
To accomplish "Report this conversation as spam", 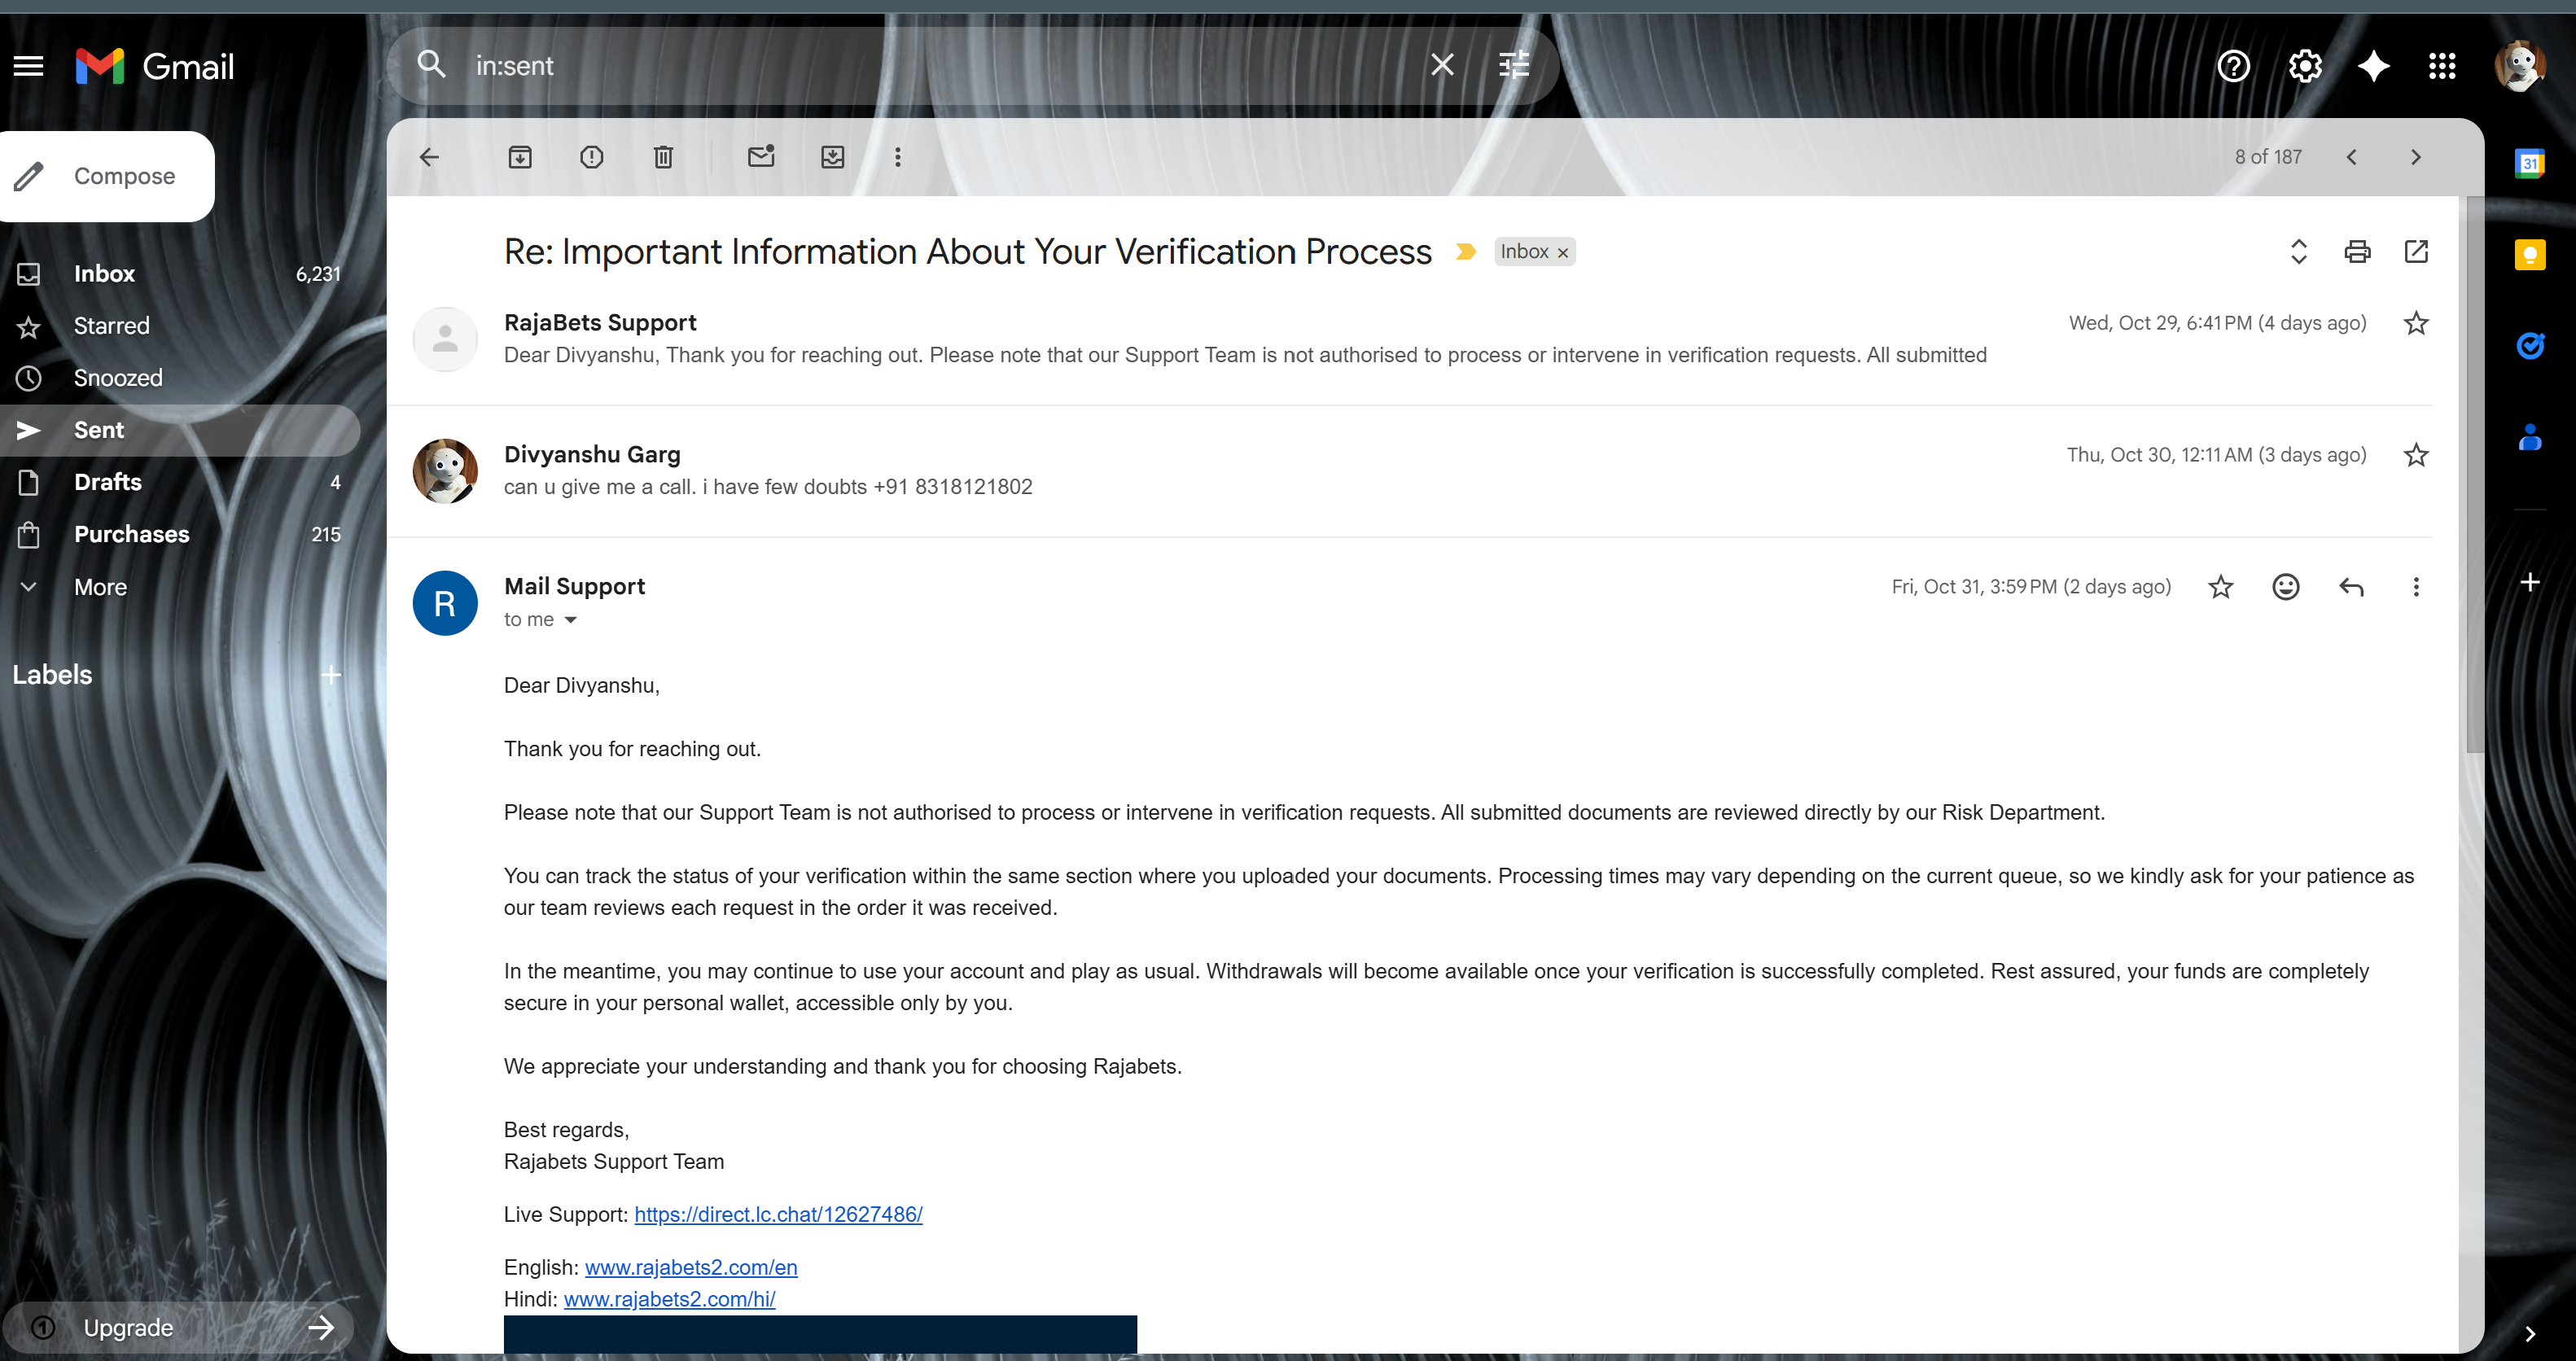I will click(592, 157).
